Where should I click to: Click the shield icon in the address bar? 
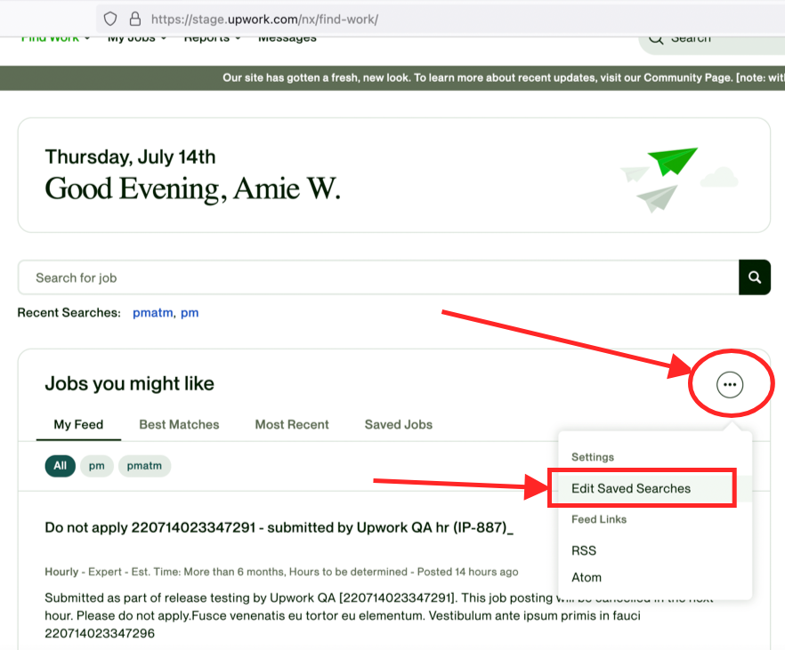[x=110, y=19]
